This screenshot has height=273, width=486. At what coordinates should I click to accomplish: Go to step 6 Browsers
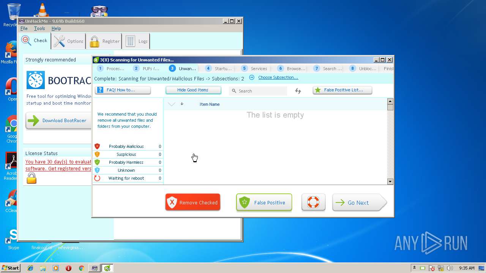pos(291,69)
